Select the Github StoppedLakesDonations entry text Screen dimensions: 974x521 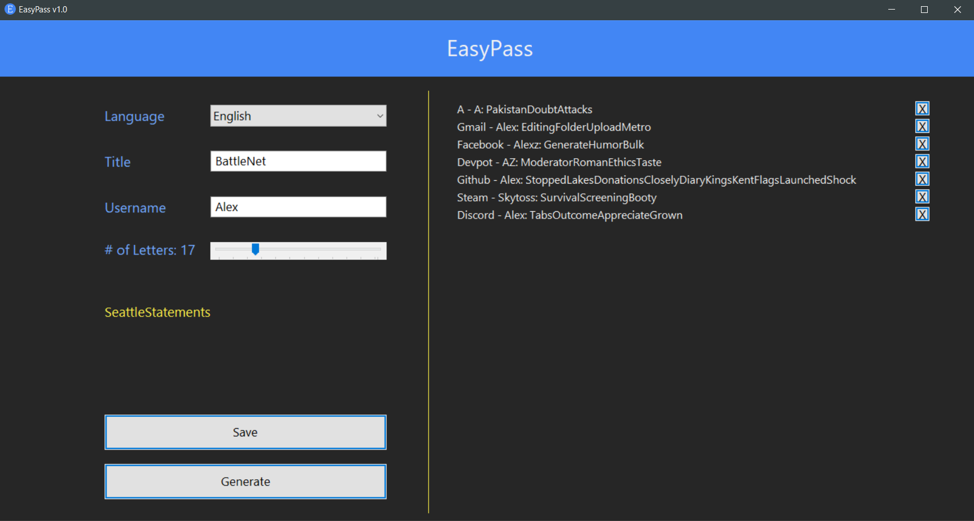[x=656, y=180]
